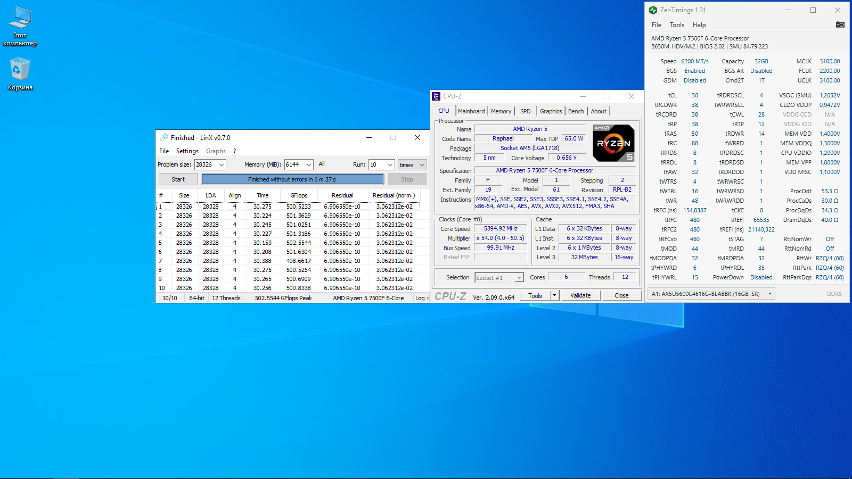This screenshot has width=852, height=479.
Task: Open the LinX Settings menu
Action: (187, 151)
